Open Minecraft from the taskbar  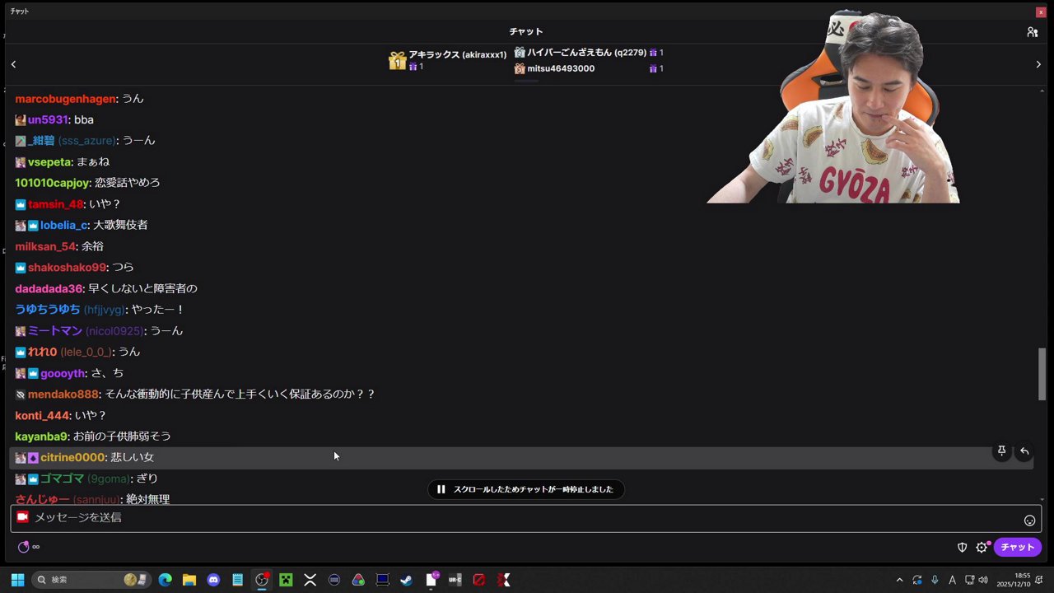click(x=285, y=579)
